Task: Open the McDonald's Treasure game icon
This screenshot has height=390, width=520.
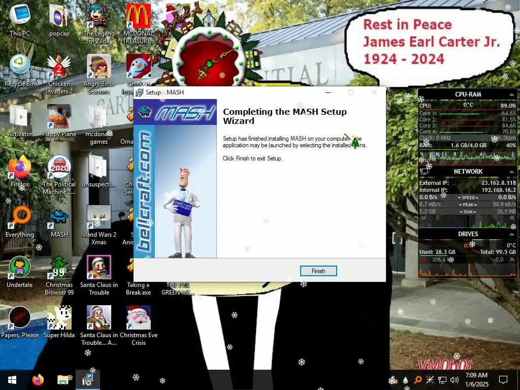Action: point(138,24)
